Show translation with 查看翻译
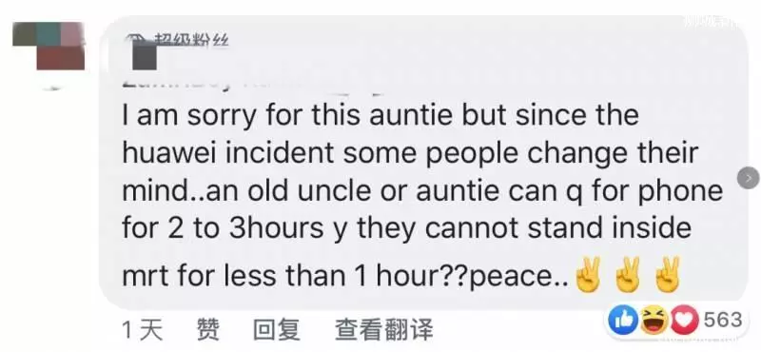 [x=383, y=330]
